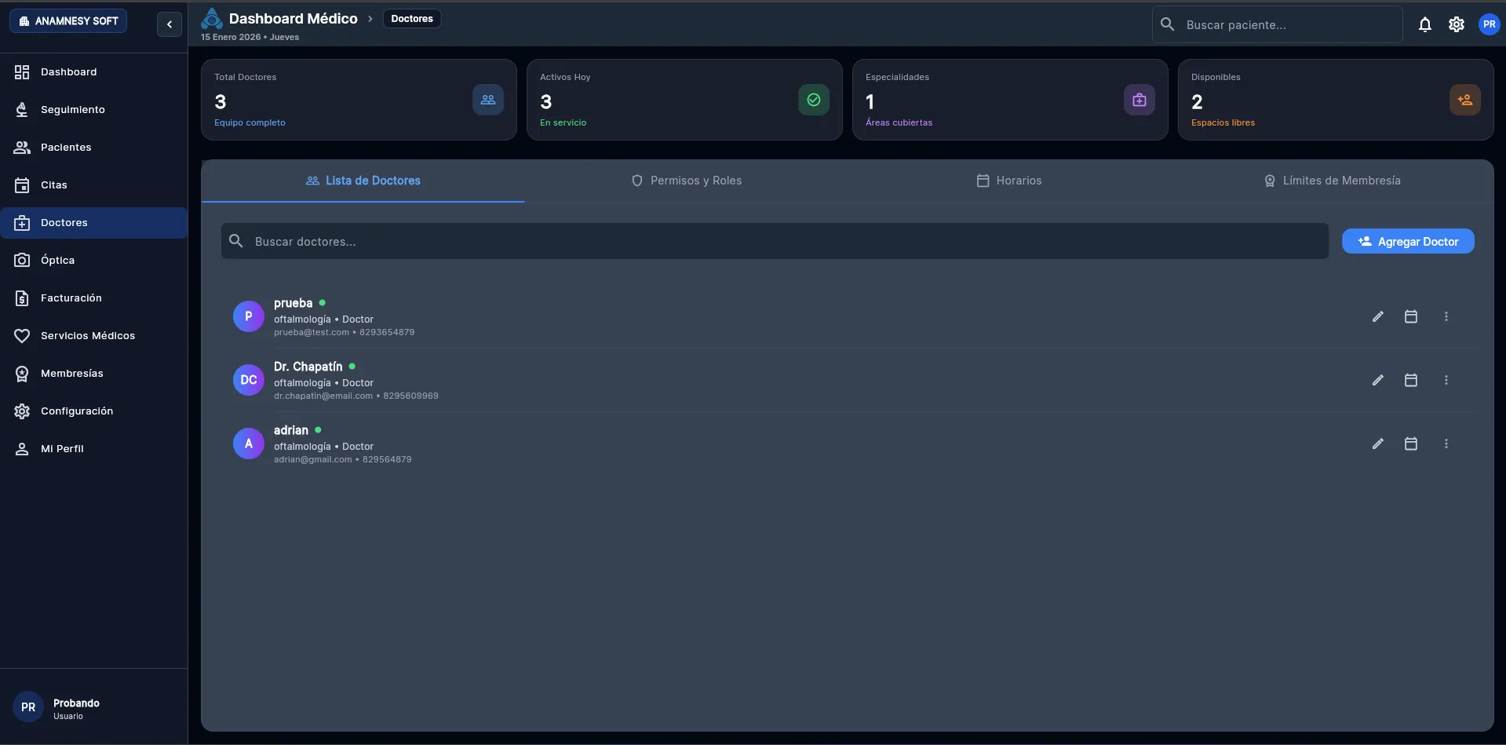Open Pacientes in sidebar
Screen dimensions: 1506x745
tap(93, 148)
